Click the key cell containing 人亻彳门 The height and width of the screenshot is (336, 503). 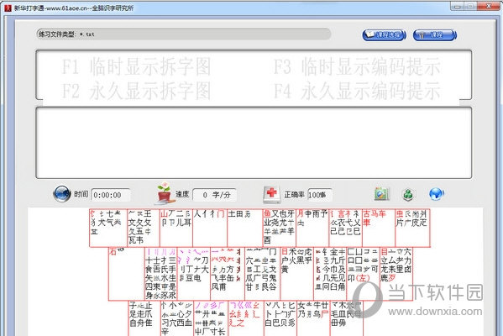(210, 228)
